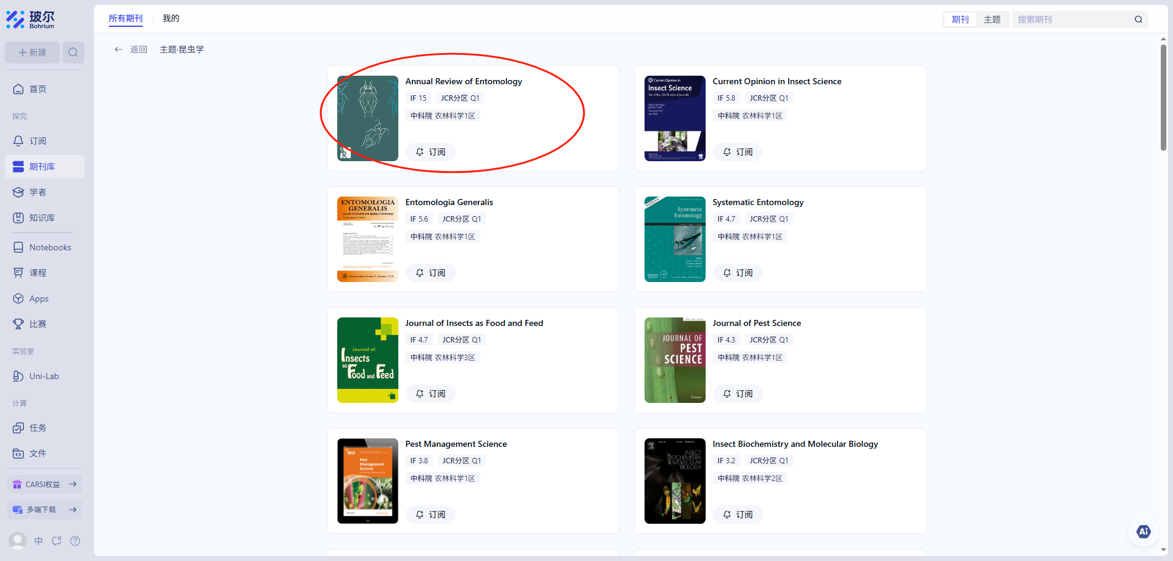
Task: Open the help question mark icon
Action: [x=75, y=541]
